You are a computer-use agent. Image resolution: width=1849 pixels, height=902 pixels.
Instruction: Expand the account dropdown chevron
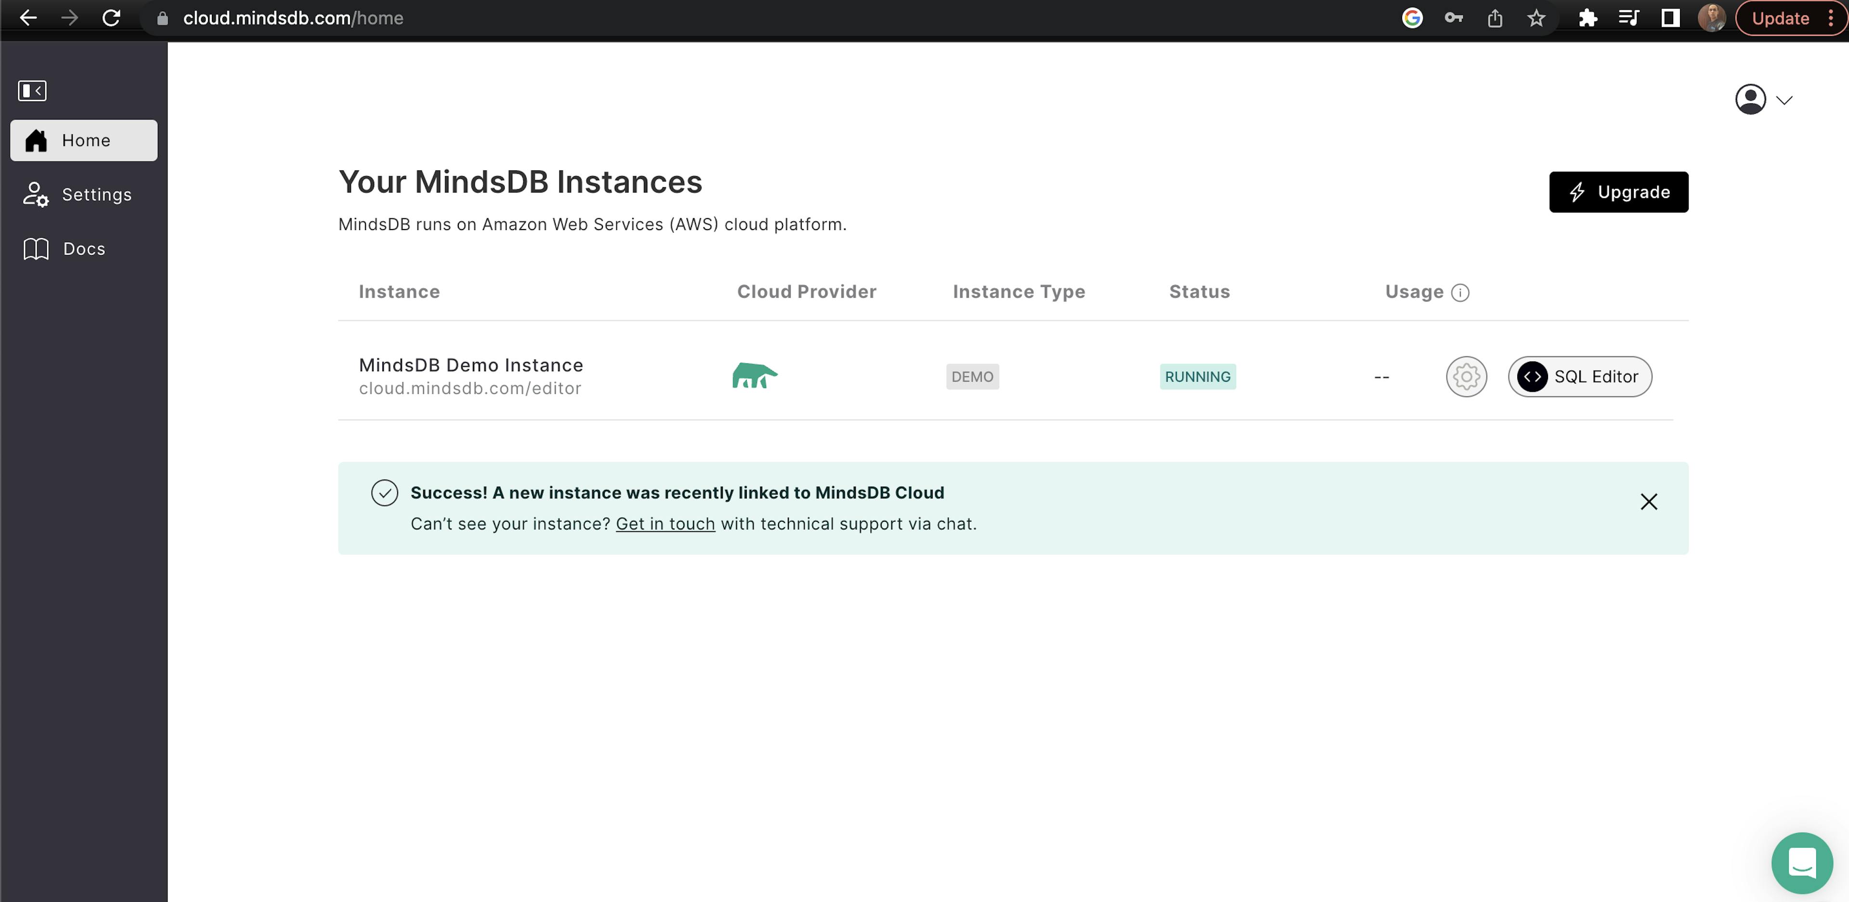(x=1785, y=100)
